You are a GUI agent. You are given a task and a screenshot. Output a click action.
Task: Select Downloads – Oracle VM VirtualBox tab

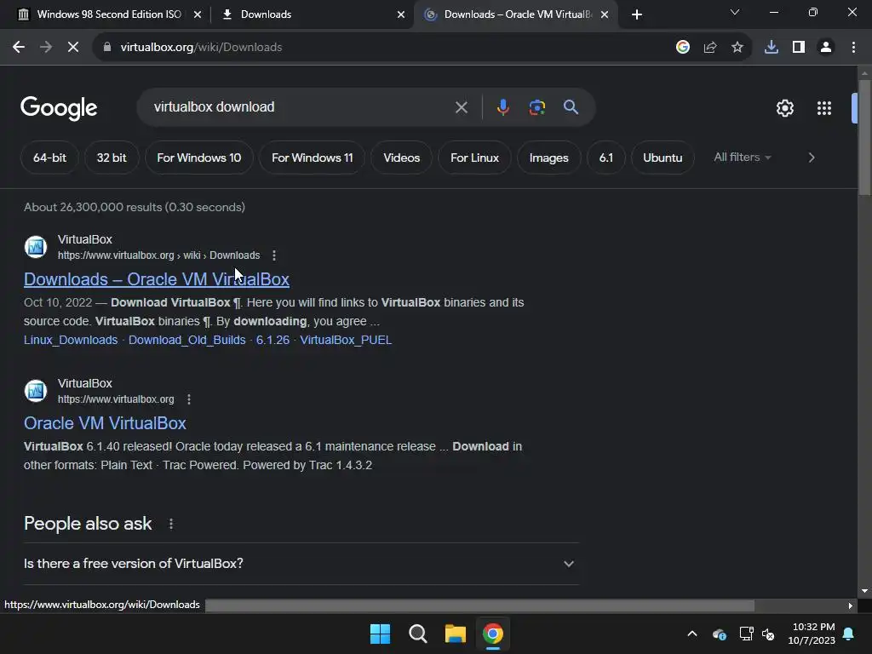[x=509, y=14]
